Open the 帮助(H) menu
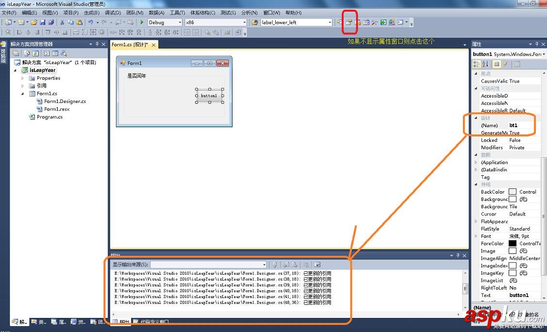The image size is (547, 332). tap(293, 13)
